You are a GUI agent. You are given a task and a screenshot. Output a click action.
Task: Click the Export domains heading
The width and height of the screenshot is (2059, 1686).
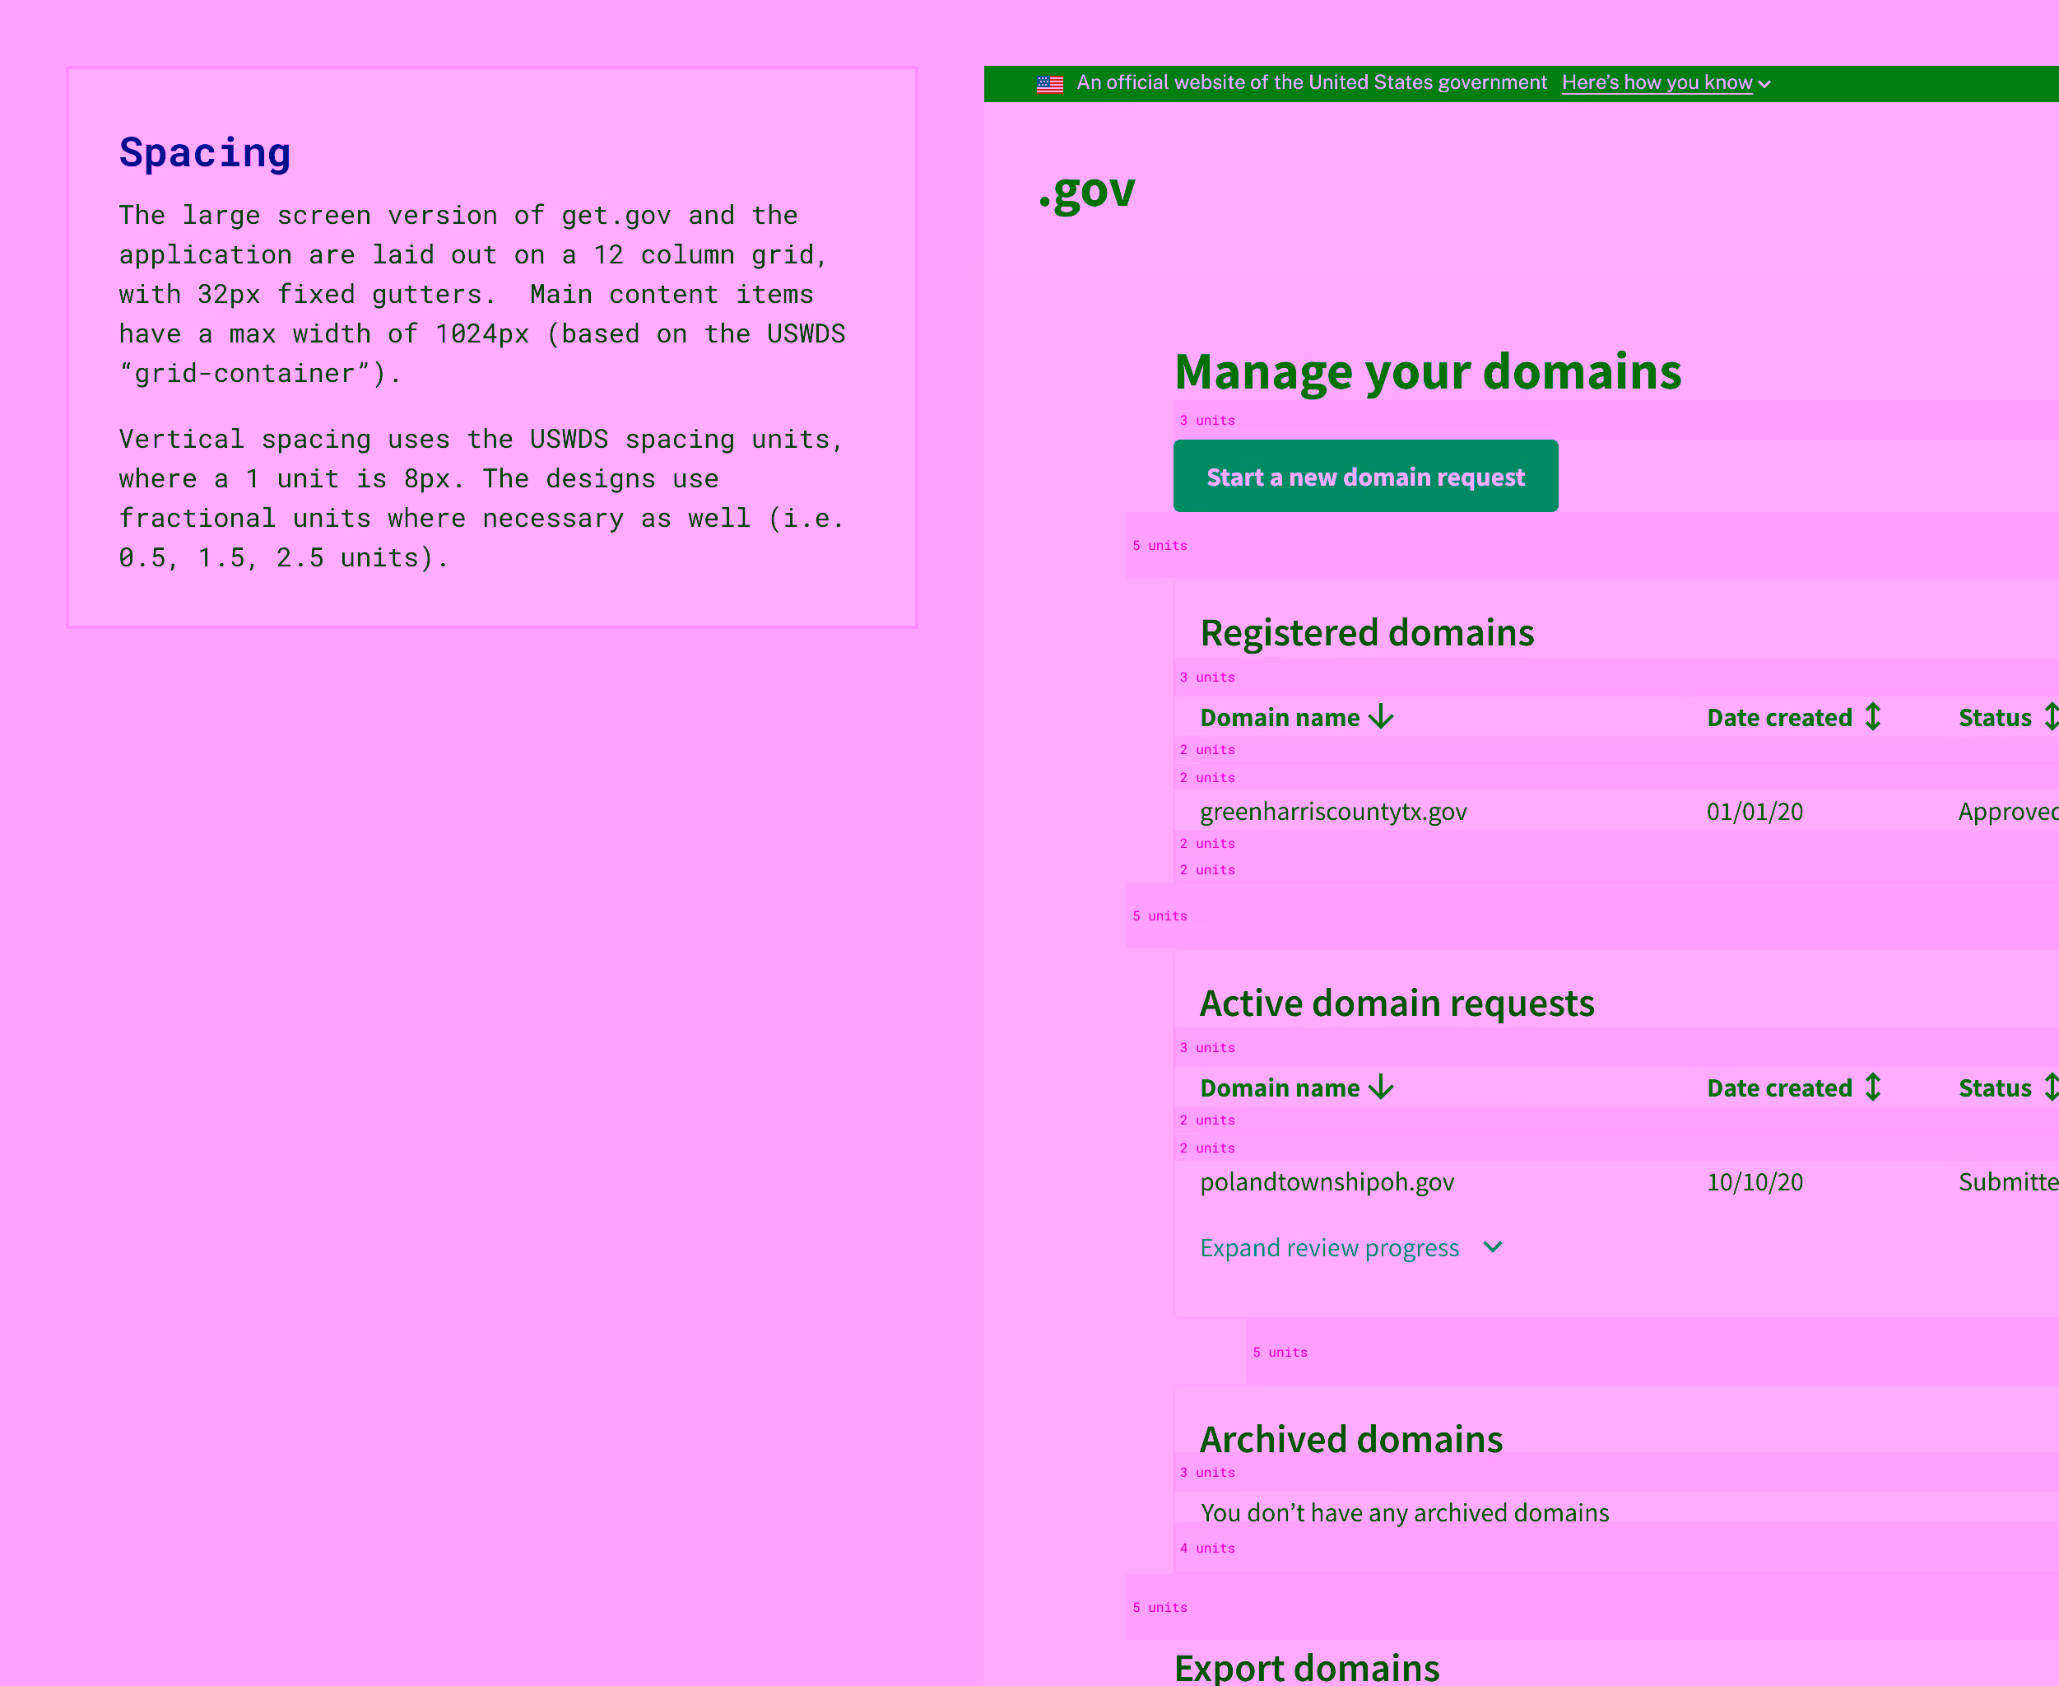[x=1306, y=1668]
